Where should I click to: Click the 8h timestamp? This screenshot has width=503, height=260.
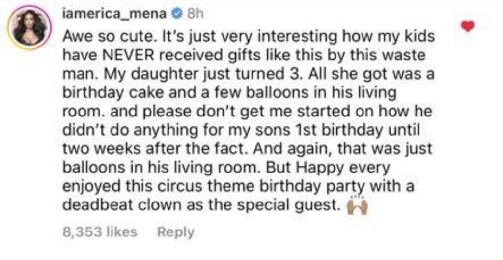click(x=193, y=14)
